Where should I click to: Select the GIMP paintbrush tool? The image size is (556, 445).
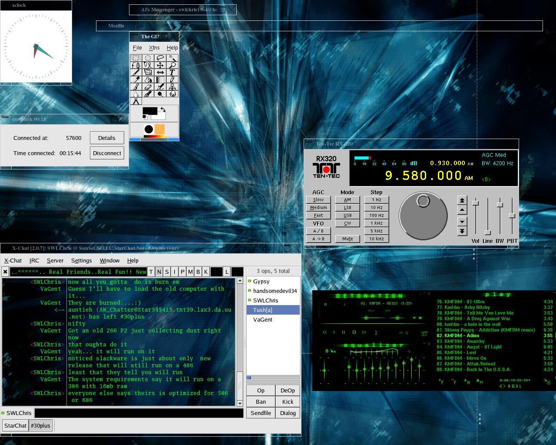136,87
